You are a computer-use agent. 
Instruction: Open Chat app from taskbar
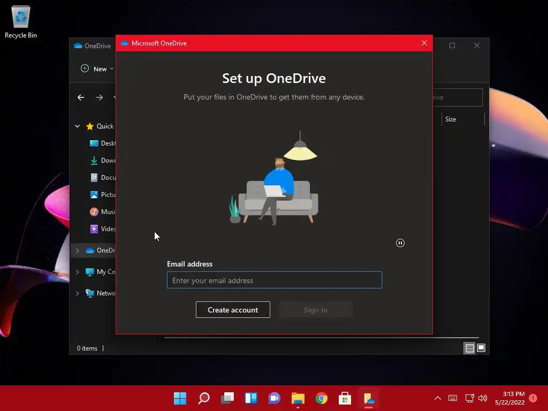click(275, 398)
